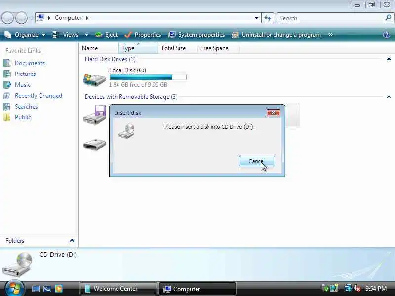
Task: Click the Refresh button beside address bar
Action: click(268, 18)
